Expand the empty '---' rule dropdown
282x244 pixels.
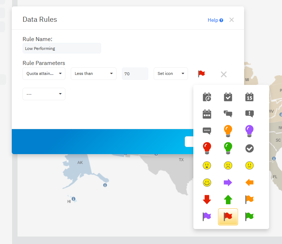coord(44,94)
